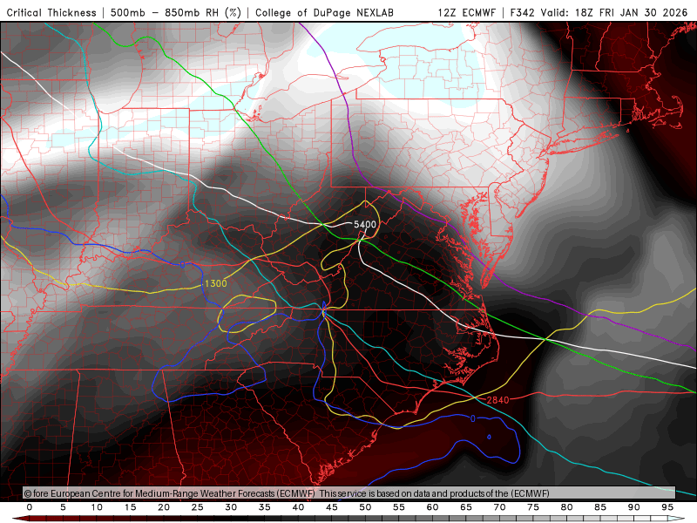Click the white "5400" thickness contour label
Viewport: 697px width, 523px height.
coord(365,224)
